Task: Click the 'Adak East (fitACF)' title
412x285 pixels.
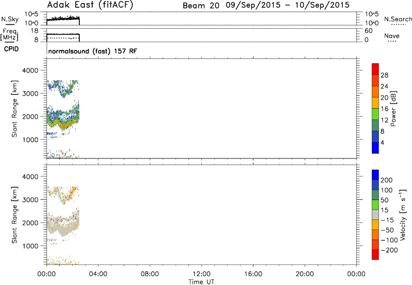Action: [x=90, y=5]
